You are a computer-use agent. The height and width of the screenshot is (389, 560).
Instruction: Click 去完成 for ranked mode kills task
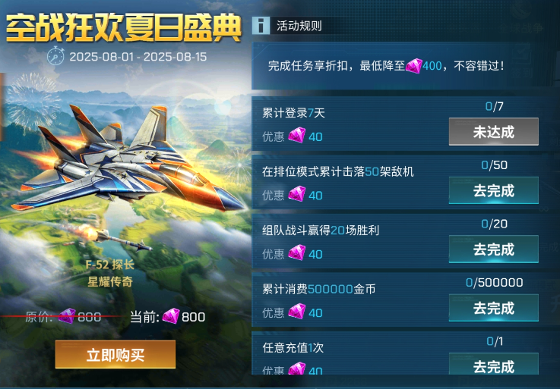[x=494, y=190]
